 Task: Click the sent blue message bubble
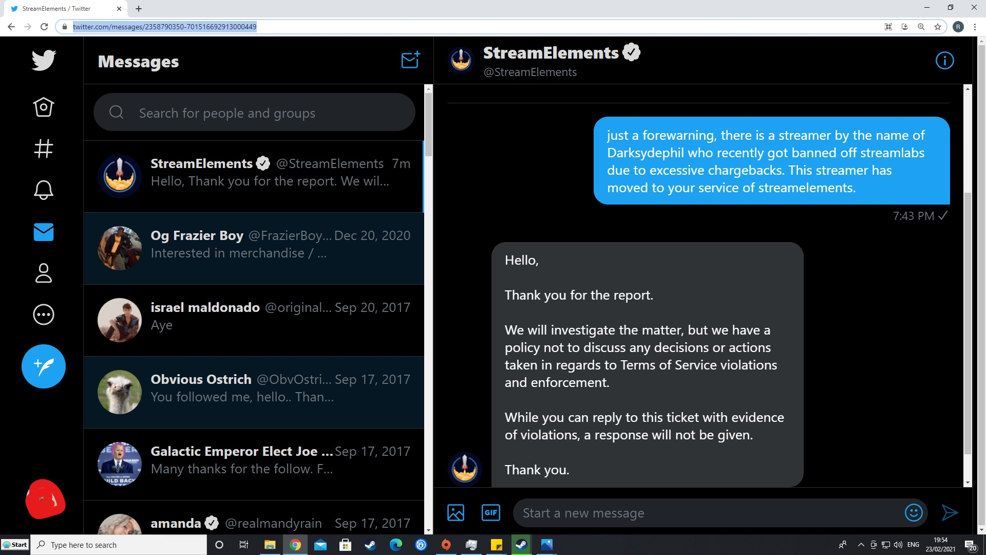point(771,161)
